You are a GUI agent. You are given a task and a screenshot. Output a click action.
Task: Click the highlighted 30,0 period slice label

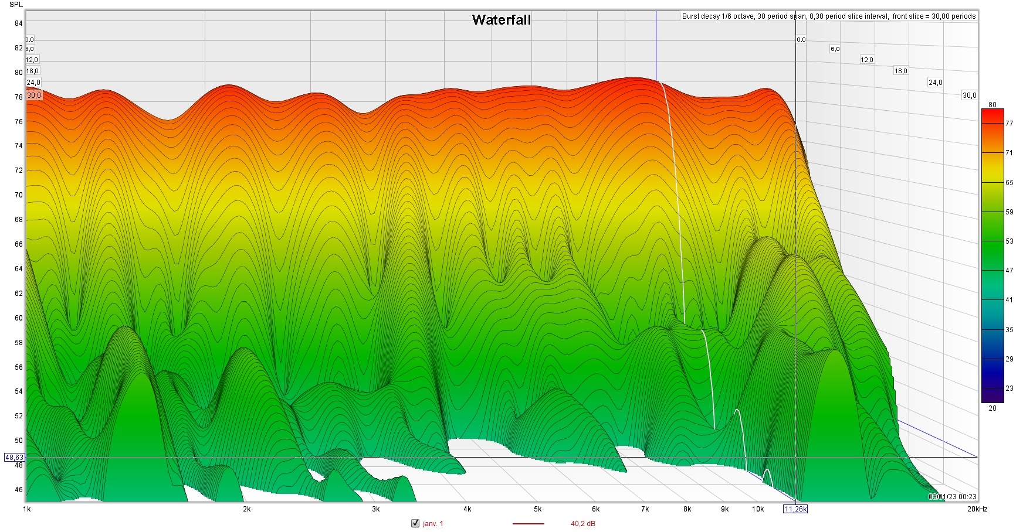tap(34, 95)
